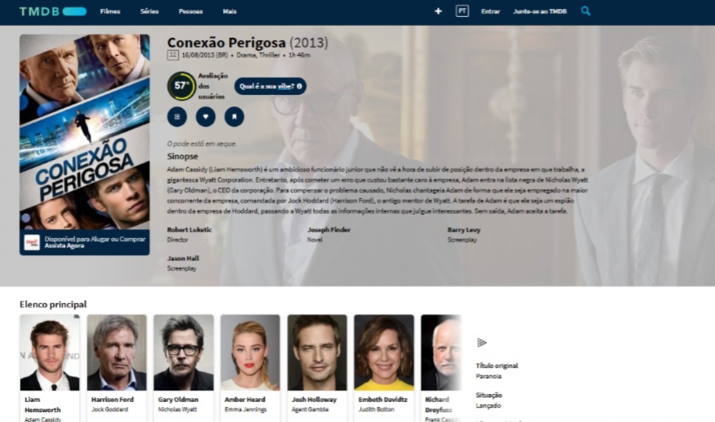
Task: Open the Séries menu
Action: pos(149,12)
